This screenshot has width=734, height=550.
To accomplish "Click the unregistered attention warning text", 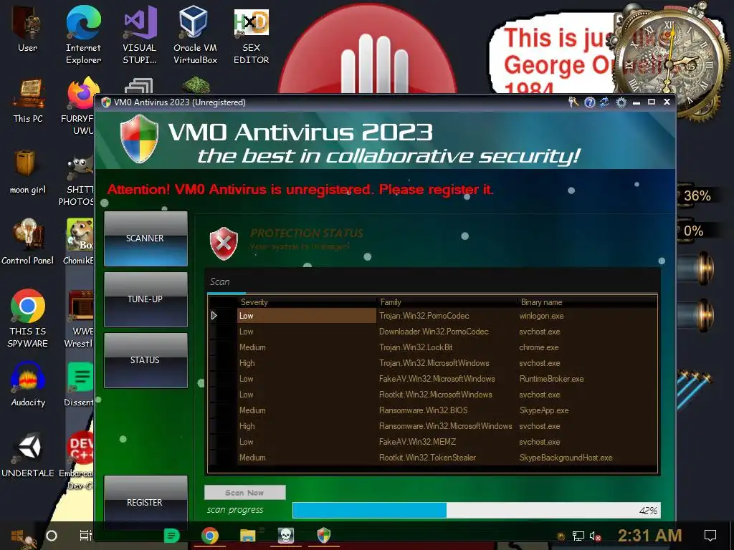I will [300, 189].
